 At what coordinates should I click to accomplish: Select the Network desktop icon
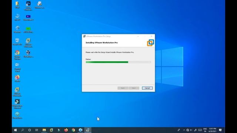pyautogui.click(x=17, y=29)
